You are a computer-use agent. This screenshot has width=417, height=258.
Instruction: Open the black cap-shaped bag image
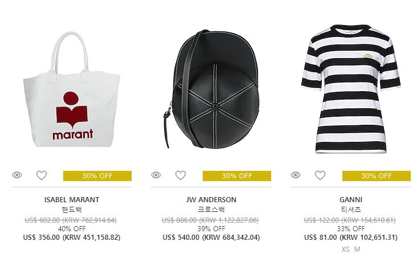[x=211, y=89]
